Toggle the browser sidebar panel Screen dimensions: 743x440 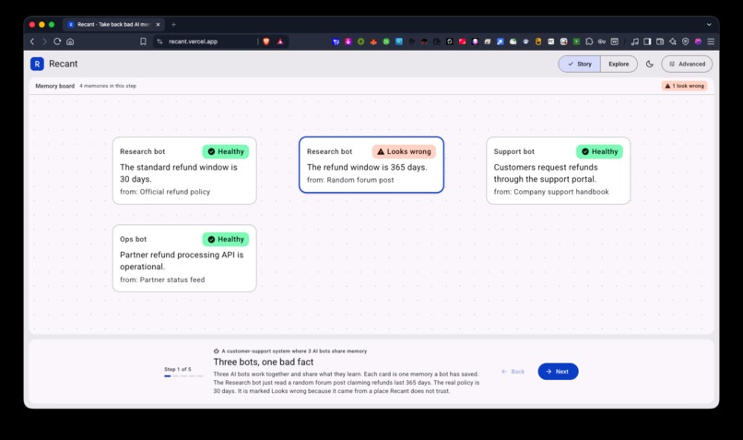tap(647, 42)
